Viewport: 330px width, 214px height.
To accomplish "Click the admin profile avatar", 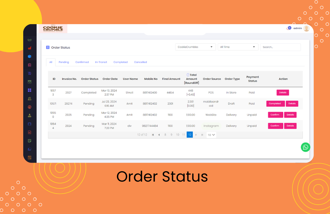I will point(306,28).
